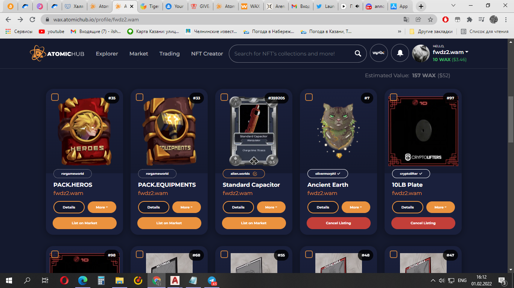The image size is (514, 288).
Task: Click the AtomicHub logo
Action: click(57, 54)
